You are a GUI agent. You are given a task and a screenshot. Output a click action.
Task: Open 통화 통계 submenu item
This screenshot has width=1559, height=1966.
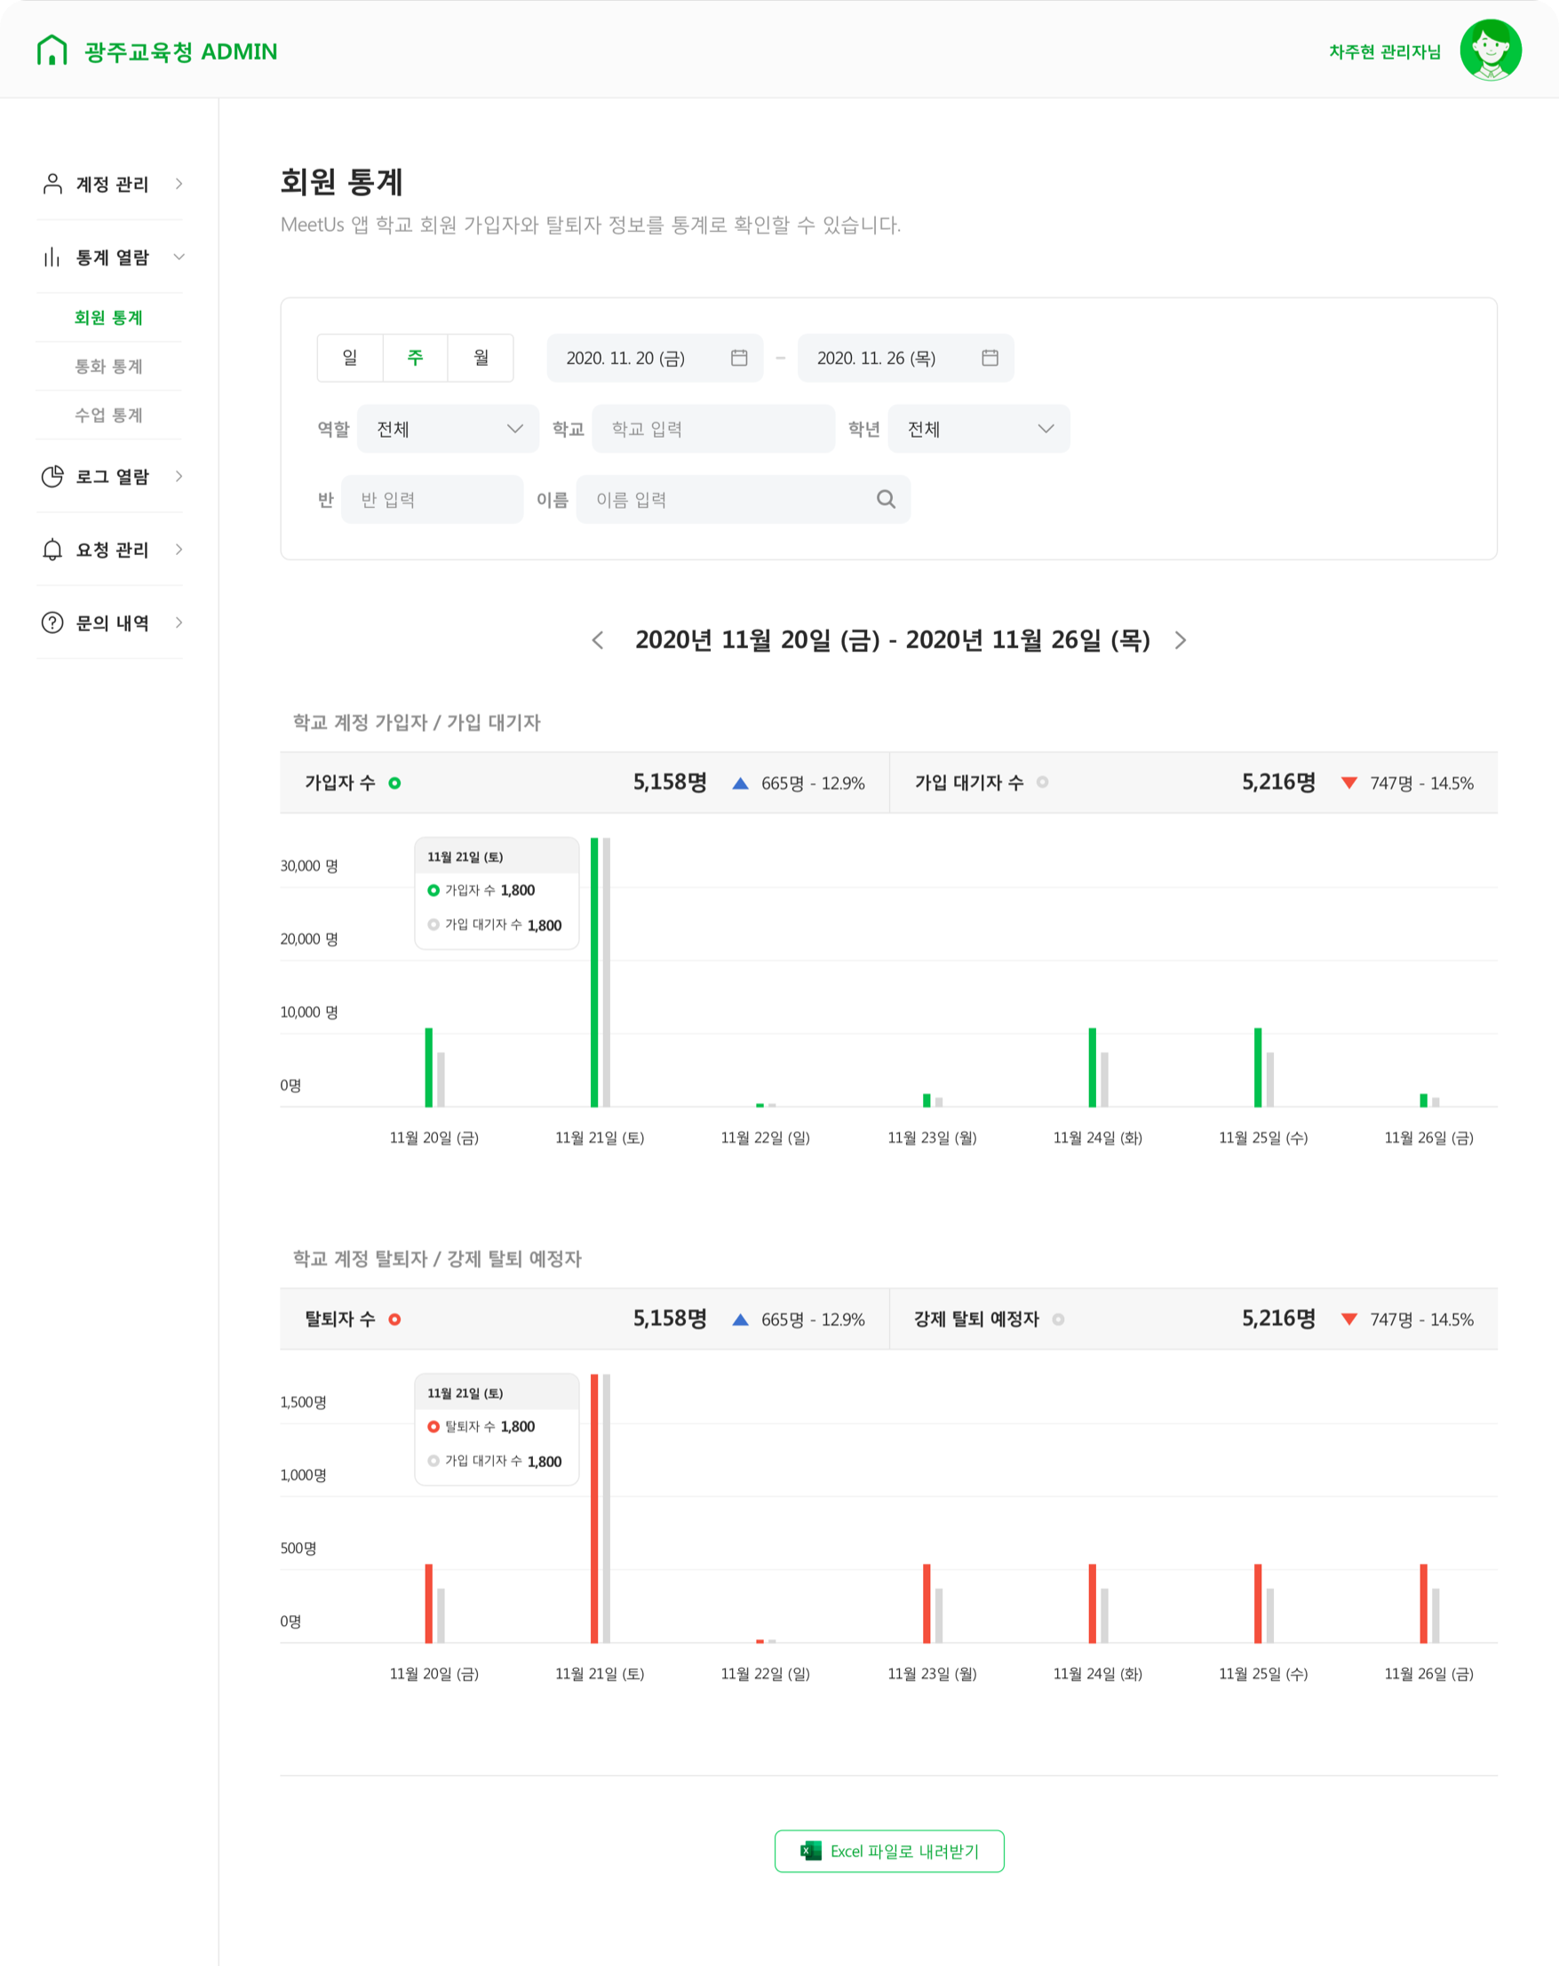coord(108,366)
